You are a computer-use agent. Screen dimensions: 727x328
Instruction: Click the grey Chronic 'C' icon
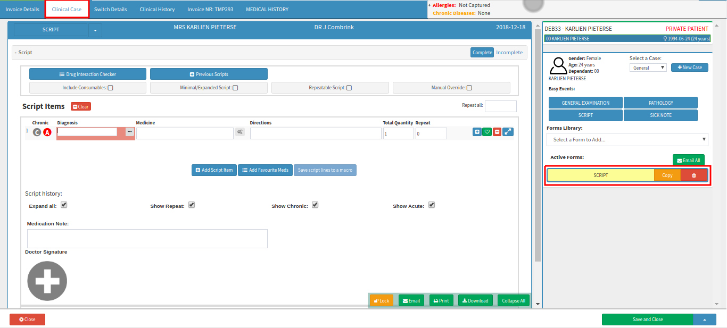(x=37, y=132)
